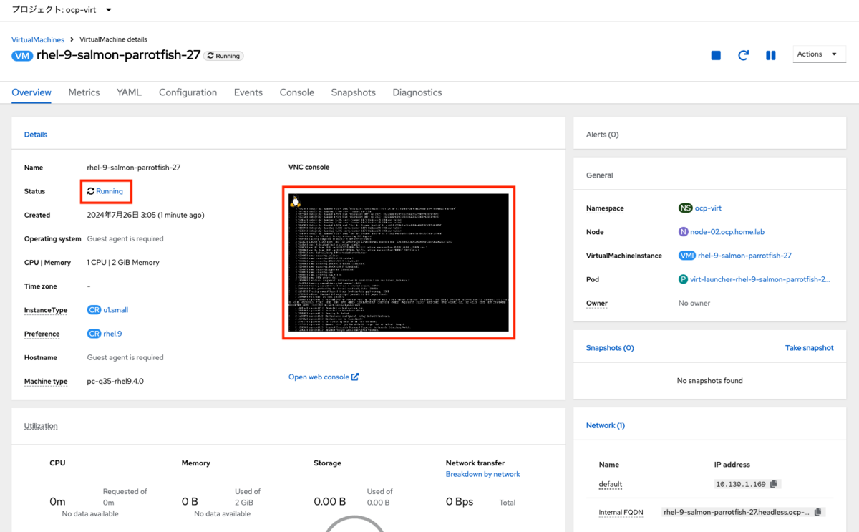The height and width of the screenshot is (532, 859).
Task: Click the Machine type field label
Action: coord(46,382)
